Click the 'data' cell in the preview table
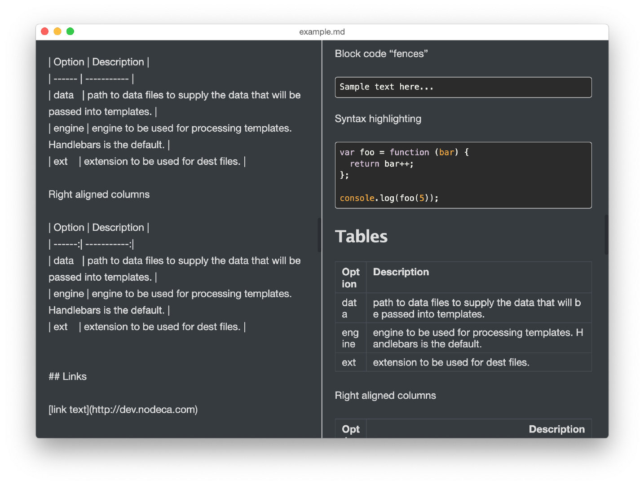This screenshot has height=485, width=644. click(351, 308)
